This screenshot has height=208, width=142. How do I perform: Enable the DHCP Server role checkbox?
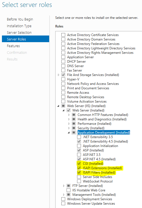[63, 62]
